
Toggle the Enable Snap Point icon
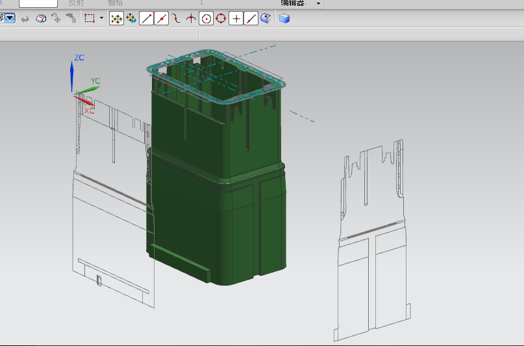coord(116,19)
